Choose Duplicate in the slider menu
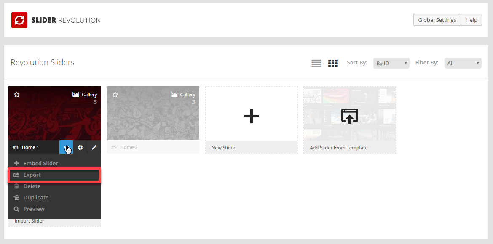The width and height of the screenshot is (493, 244). click(x=36, y=198)
